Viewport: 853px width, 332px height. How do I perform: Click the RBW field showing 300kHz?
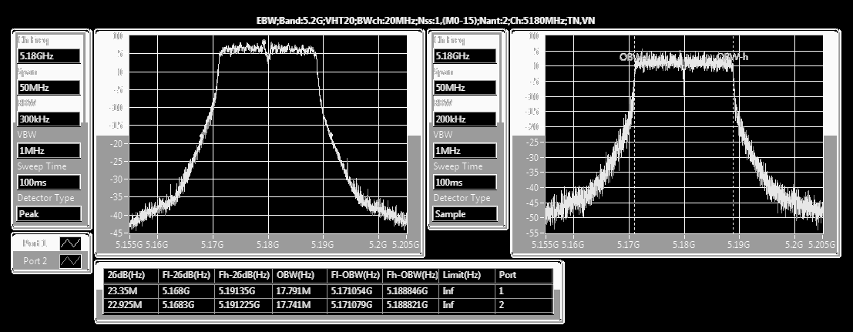(x=49, y=119)
